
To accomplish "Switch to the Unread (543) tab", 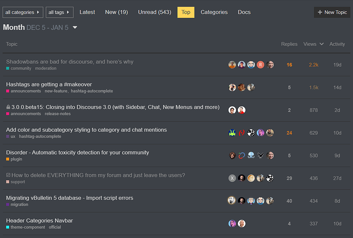I will point(155,12).
